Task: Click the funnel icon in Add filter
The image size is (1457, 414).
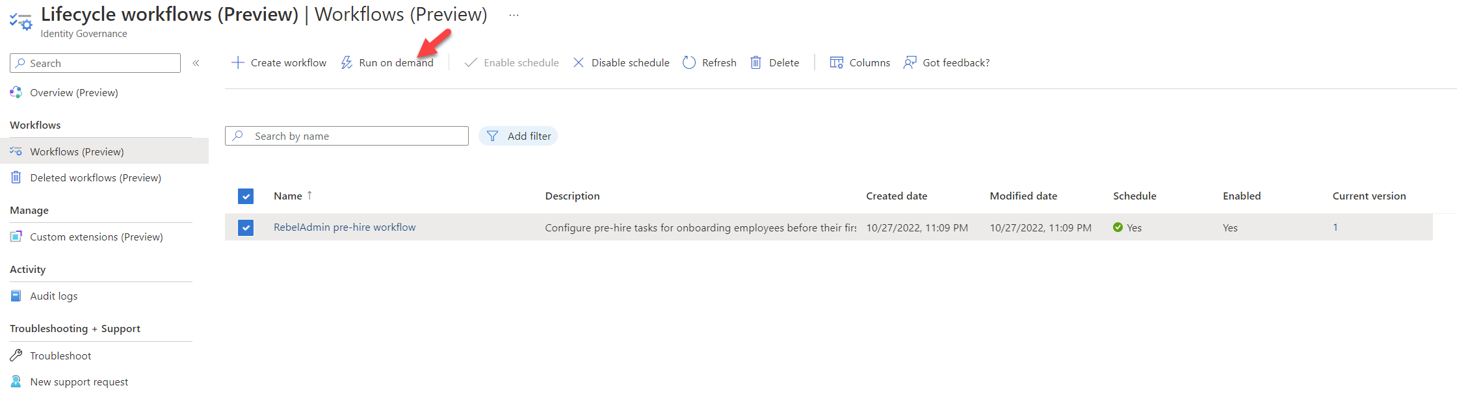Action: tap(492, 136)
